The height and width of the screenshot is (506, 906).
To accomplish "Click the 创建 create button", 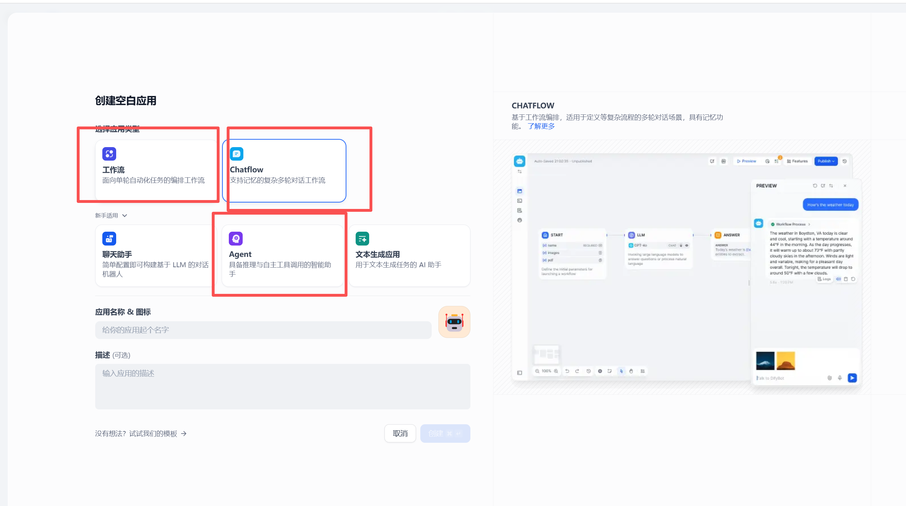I will click(444, 433).
